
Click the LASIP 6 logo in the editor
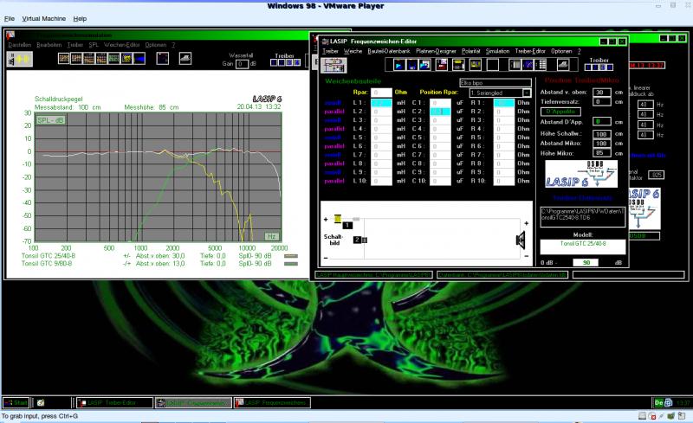581,174
